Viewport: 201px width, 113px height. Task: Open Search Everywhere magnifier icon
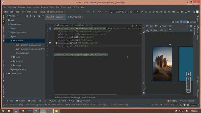point(194,12)
